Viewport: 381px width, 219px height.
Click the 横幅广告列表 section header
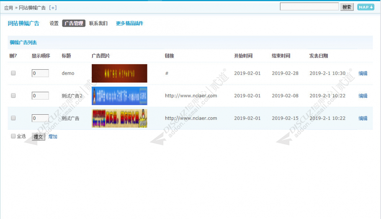(23, 43)
